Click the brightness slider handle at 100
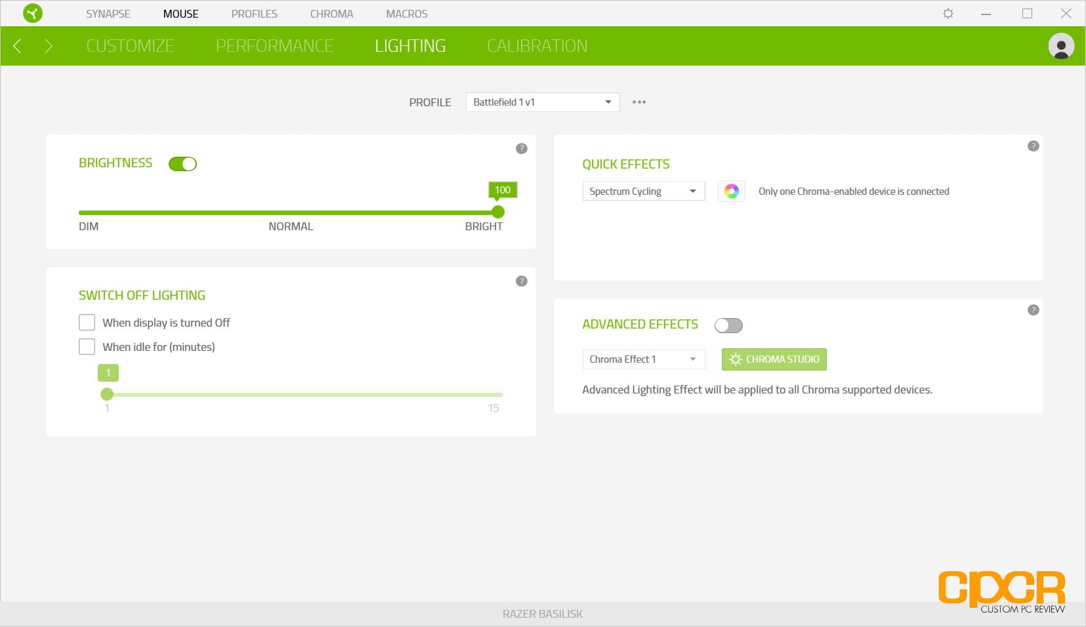This screenshot has height=627, width=1086. coord(498,212)
